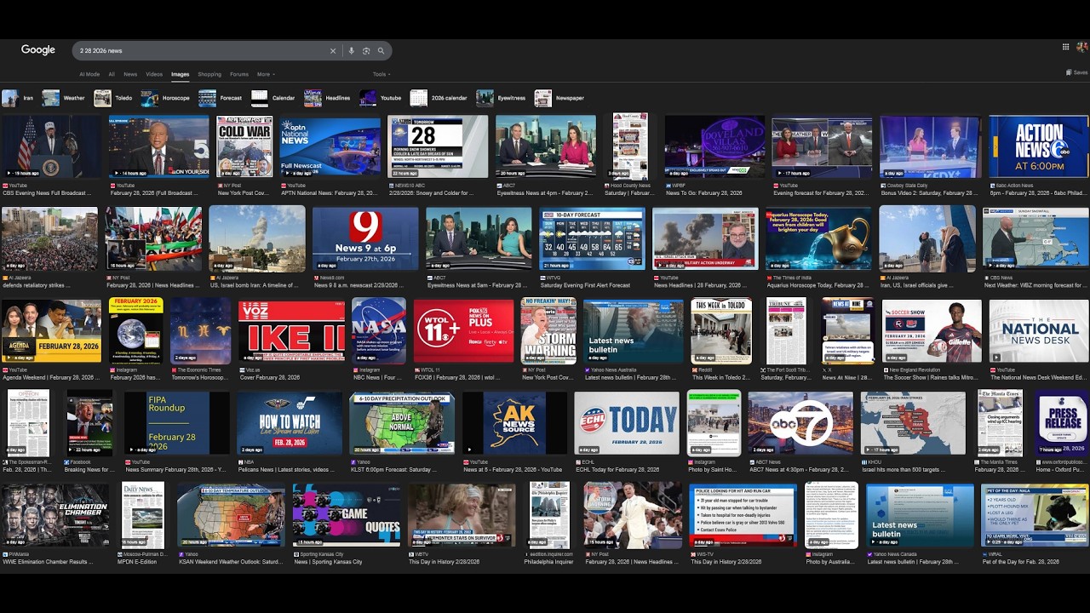Expand the More dropdown

point(265,74)
